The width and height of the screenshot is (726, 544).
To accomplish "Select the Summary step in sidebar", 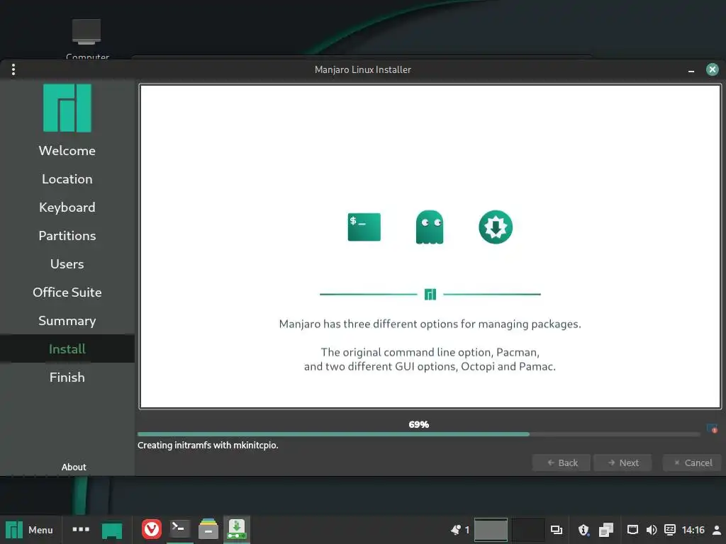I will [x=67, y=321].
